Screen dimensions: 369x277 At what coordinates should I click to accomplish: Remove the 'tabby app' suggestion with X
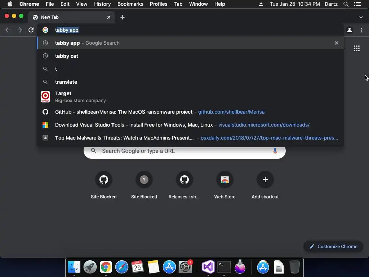coord(337,43)
